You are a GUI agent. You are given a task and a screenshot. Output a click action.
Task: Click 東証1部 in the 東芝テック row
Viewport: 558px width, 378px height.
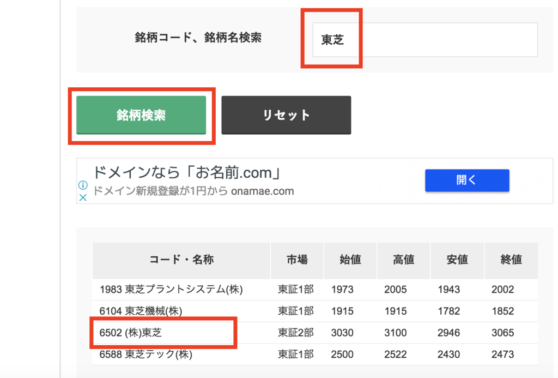(296, 355)
